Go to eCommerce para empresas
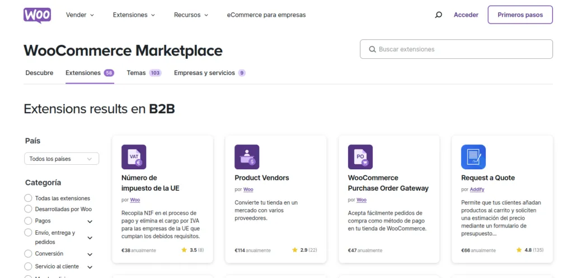Viewport: 573px width, 278px height. coord(266,15)
